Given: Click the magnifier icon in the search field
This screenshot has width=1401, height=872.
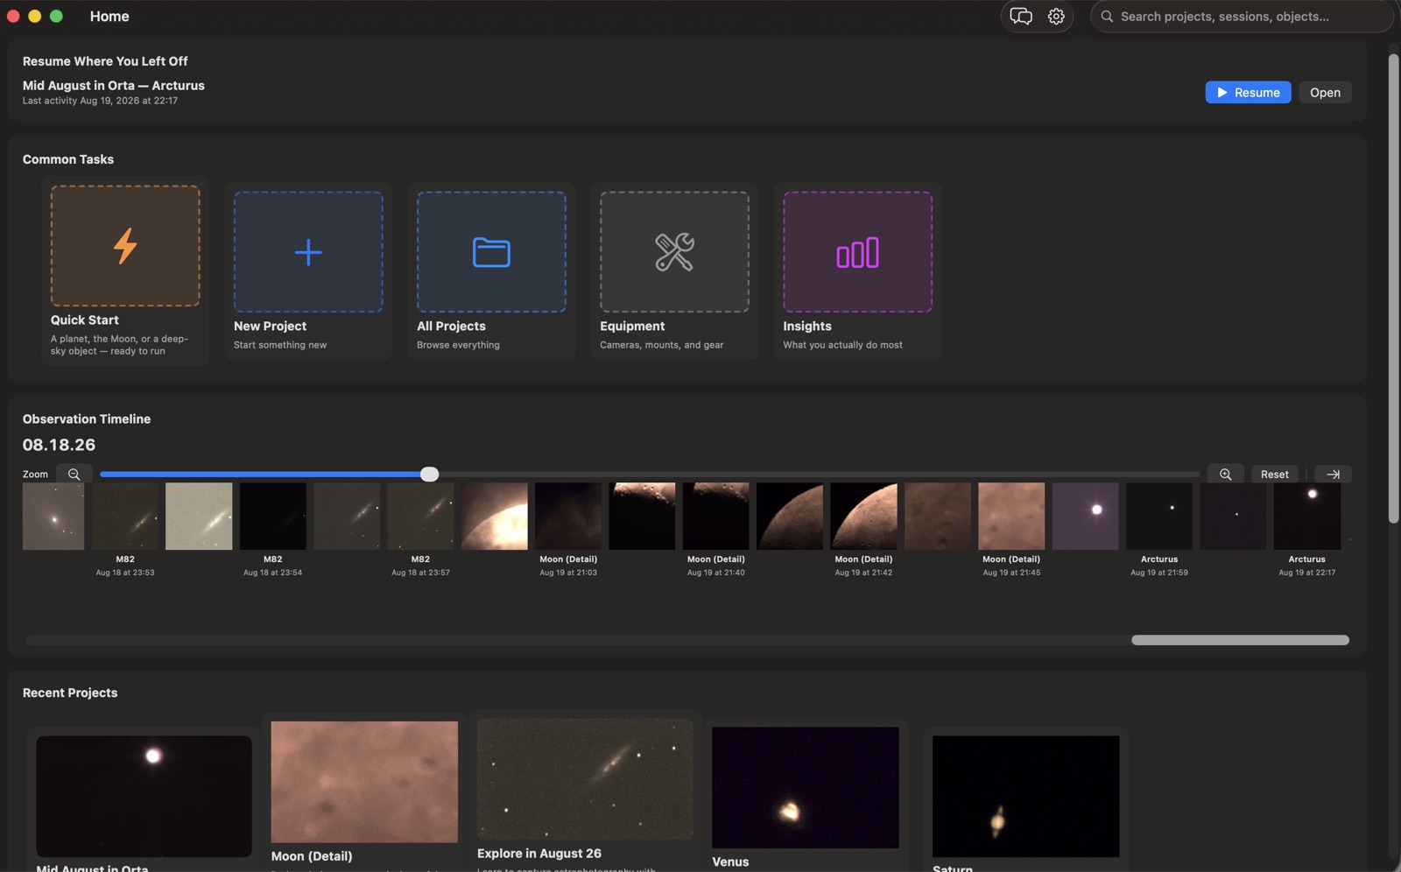Looking at the screenshot, I should (x=1107, y=17).
